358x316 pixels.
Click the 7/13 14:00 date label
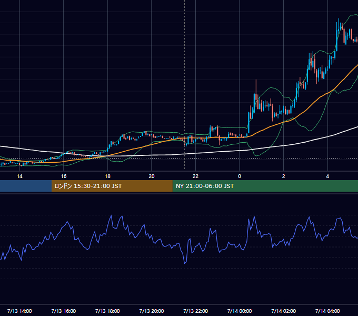point(19,311)
